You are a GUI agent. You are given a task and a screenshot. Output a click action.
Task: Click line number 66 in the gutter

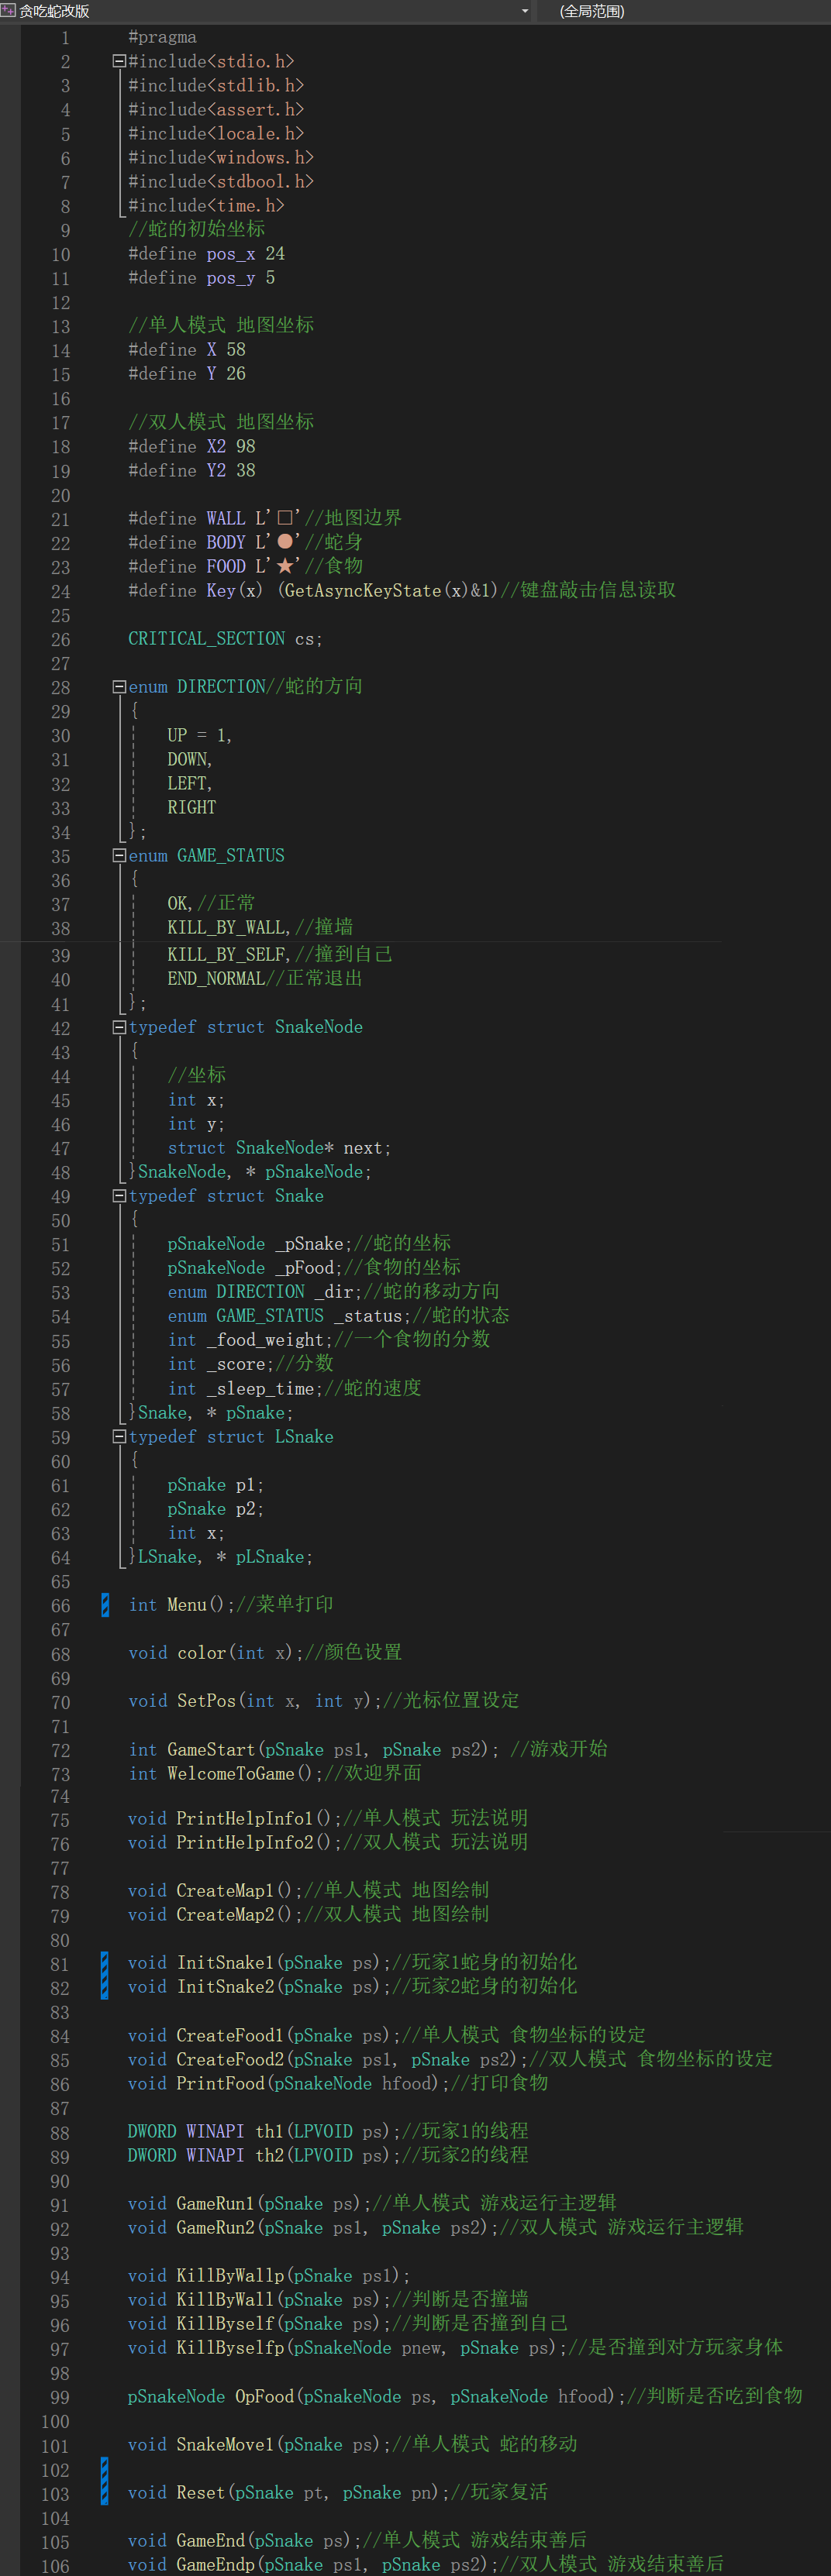(61, 1606)
